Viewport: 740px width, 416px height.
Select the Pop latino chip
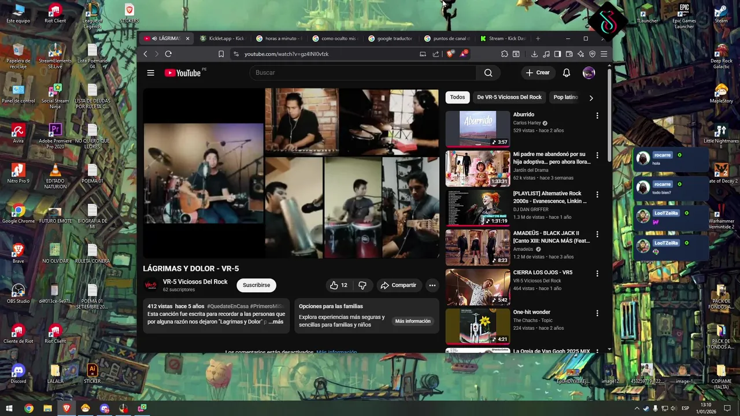tap(565, 97)
